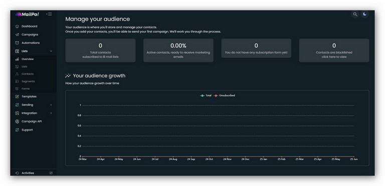This screenshot has width=385, height=186.
Task: Toggle the Unsubscribed series in legend
Action: 224,95
